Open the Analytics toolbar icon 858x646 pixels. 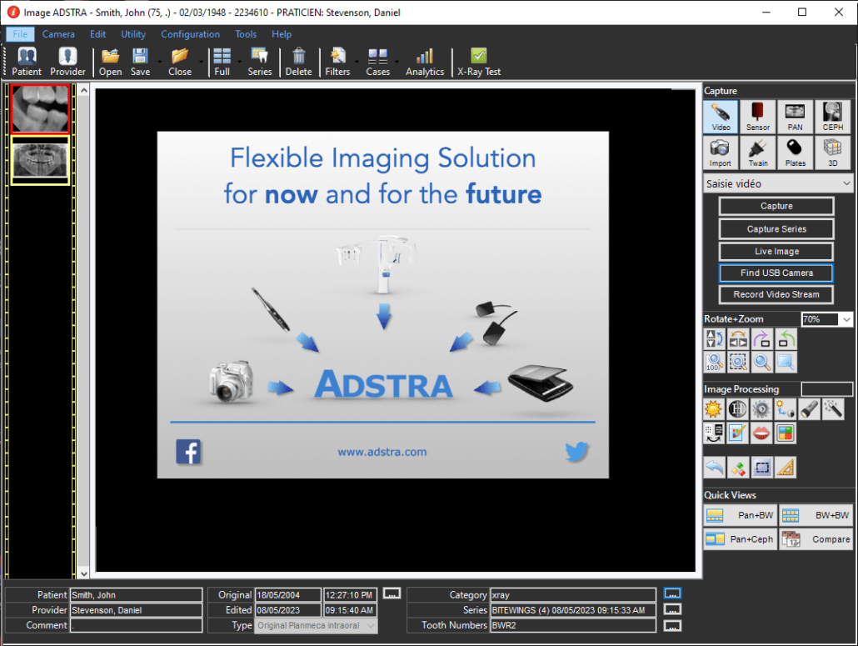point(424,61)
